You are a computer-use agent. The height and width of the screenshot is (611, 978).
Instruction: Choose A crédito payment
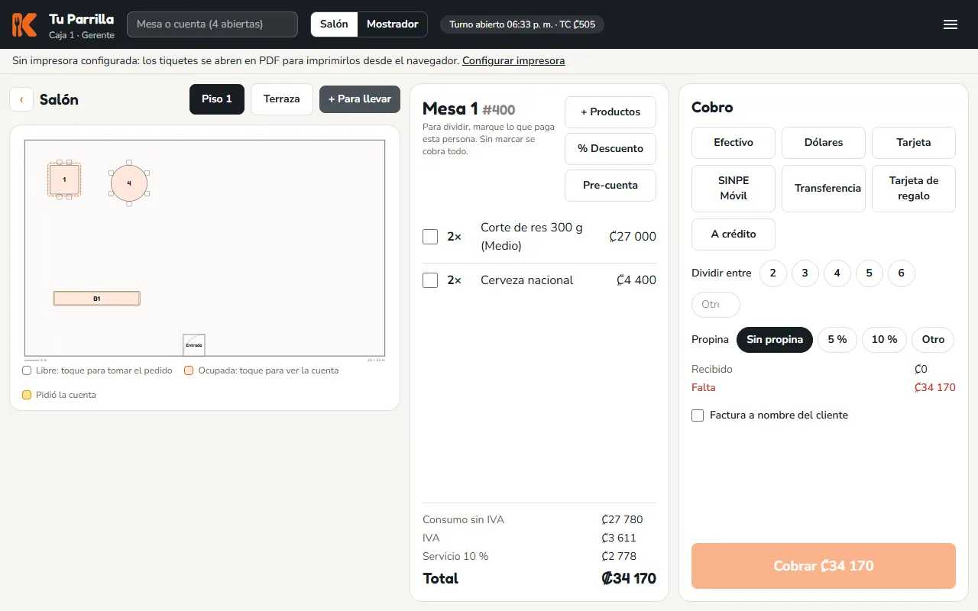click(x=733, y=234)
